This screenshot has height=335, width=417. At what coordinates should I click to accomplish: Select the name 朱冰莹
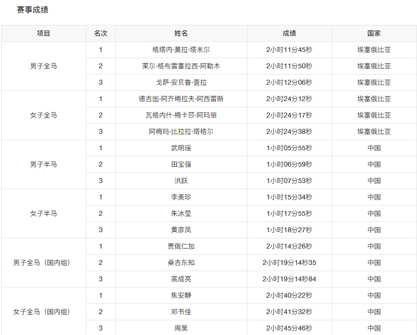click(x=181, y=214)
